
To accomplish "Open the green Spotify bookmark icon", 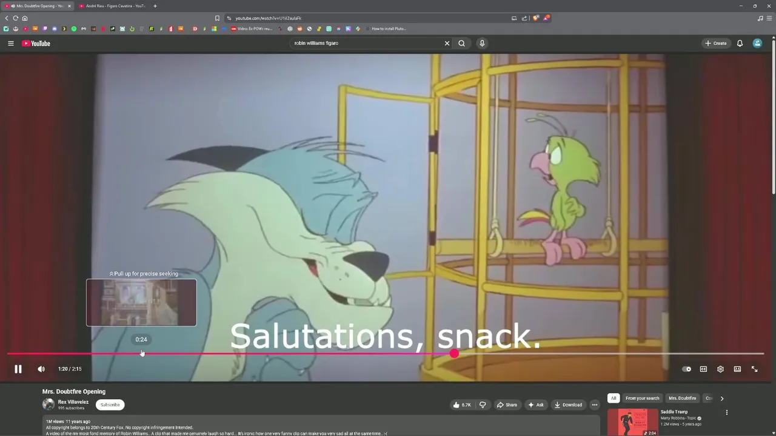I will [74, 28].
